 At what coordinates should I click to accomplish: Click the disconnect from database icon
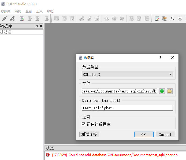(x=12, y=18)
